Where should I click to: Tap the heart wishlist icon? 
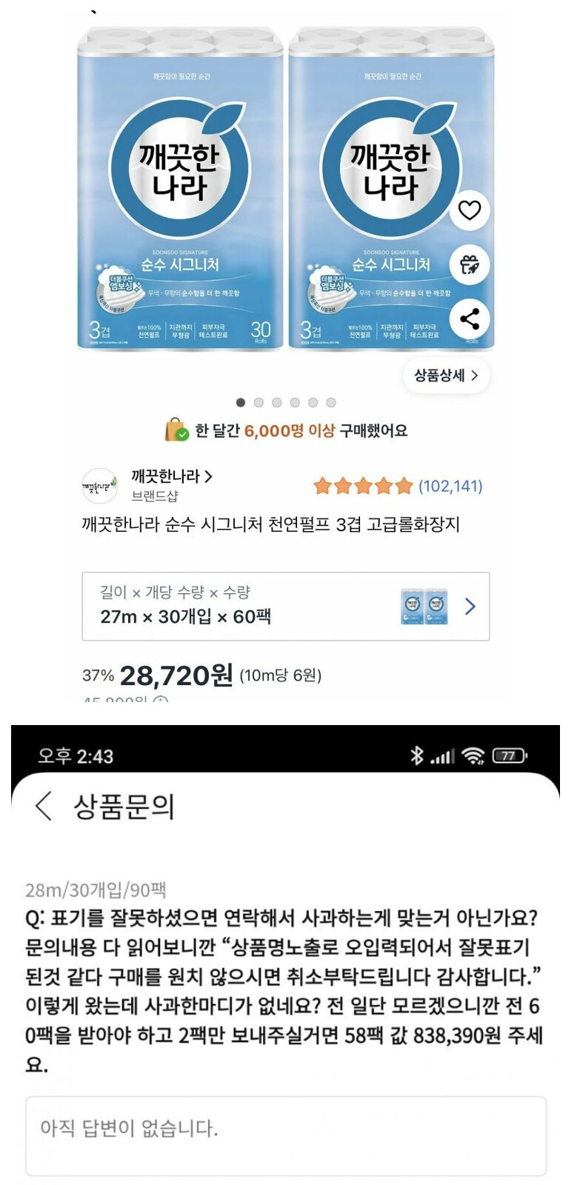469,210
